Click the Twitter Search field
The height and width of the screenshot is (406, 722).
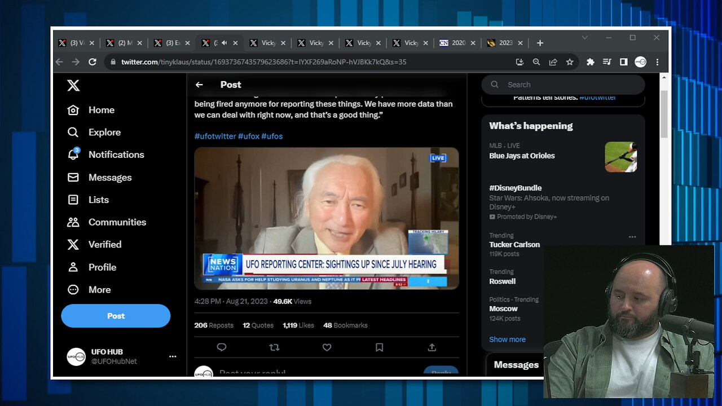coord(563,85)
